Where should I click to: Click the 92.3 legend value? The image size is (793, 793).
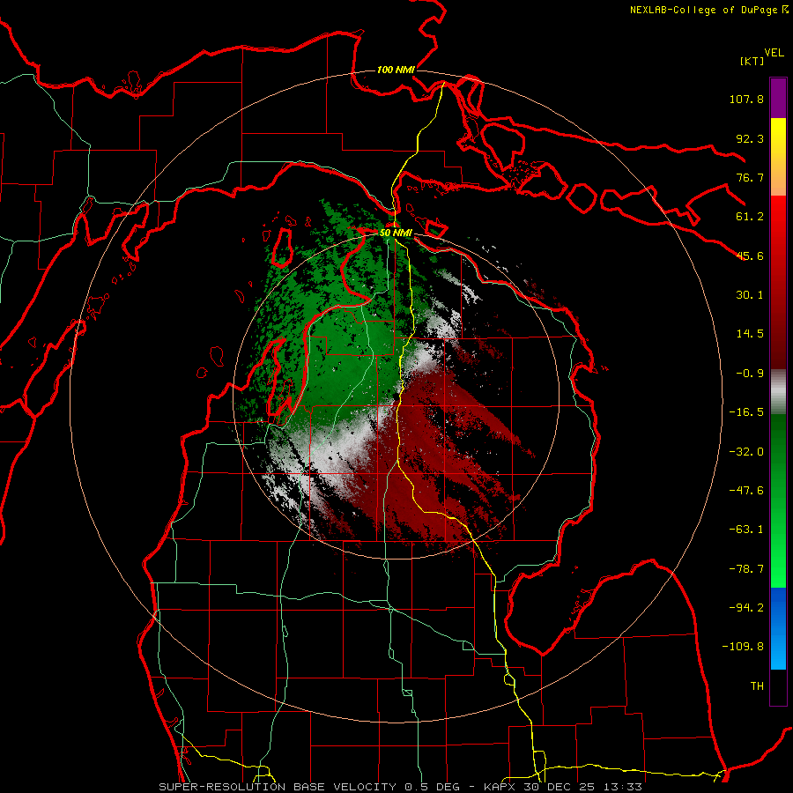click(750, 138)
